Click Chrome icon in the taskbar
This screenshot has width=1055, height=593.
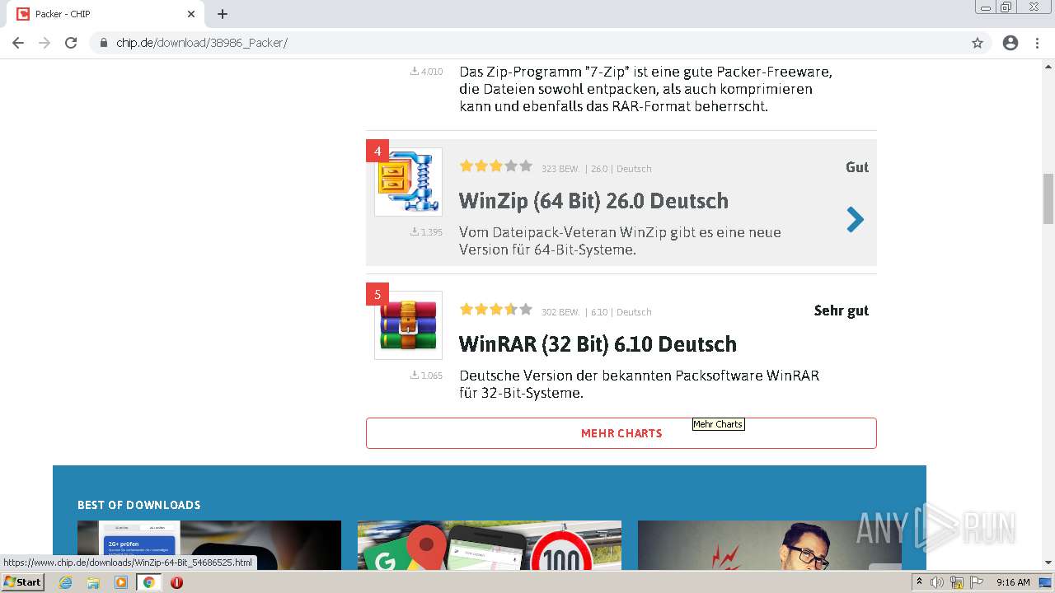click(x=149, y=582)
